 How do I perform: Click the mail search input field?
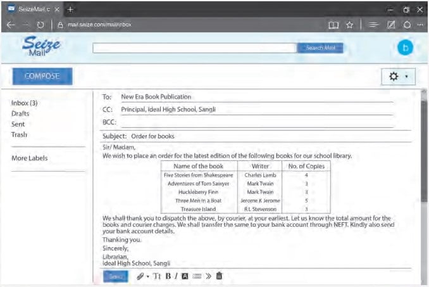(194, 48)
